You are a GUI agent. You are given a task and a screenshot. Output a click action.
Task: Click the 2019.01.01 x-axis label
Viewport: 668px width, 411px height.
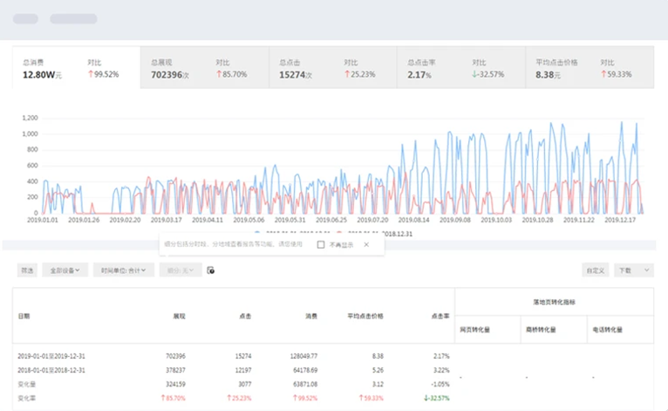click(43, 220)
